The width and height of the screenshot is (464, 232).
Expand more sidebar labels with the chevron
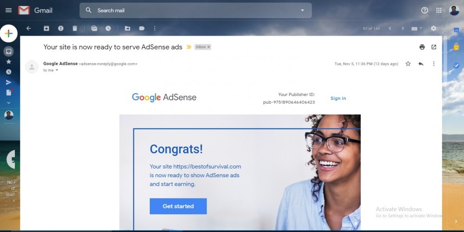(x=9, y=103)
